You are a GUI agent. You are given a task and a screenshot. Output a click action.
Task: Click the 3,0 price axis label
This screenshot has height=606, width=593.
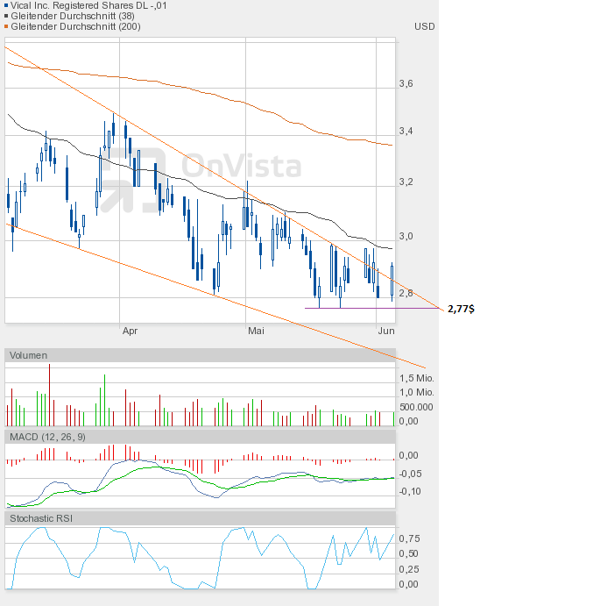point(406,237)
